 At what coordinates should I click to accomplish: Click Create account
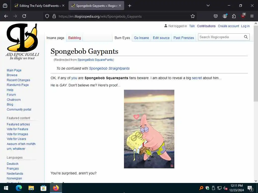pyautogui.click(x=228, y=26)
